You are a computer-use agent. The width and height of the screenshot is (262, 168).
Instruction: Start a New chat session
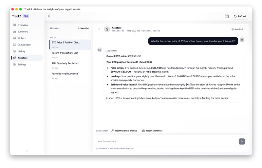pyautogui.click(x=84, y=28)
